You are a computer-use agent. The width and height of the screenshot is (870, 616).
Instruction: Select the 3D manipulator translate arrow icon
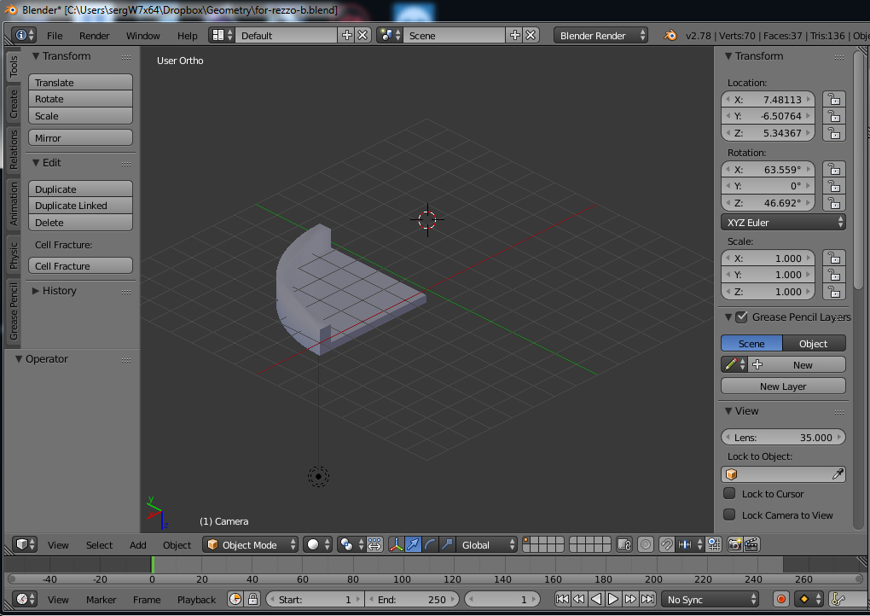click(413, 544)
